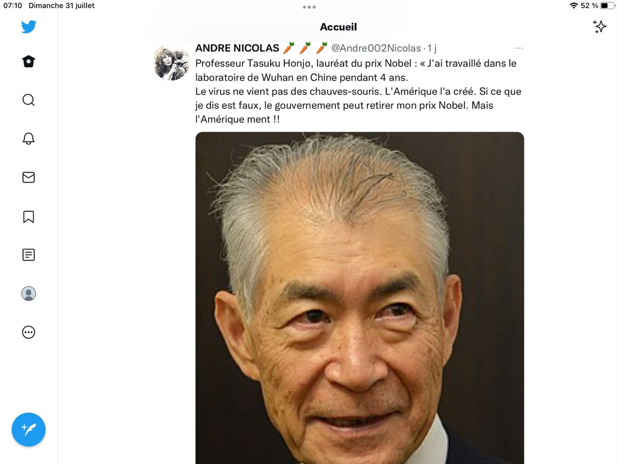Open Profile avatar icon in sidebar

(x=29, y=293)
